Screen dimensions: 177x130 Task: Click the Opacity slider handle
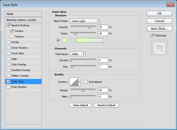click(90, 27)
